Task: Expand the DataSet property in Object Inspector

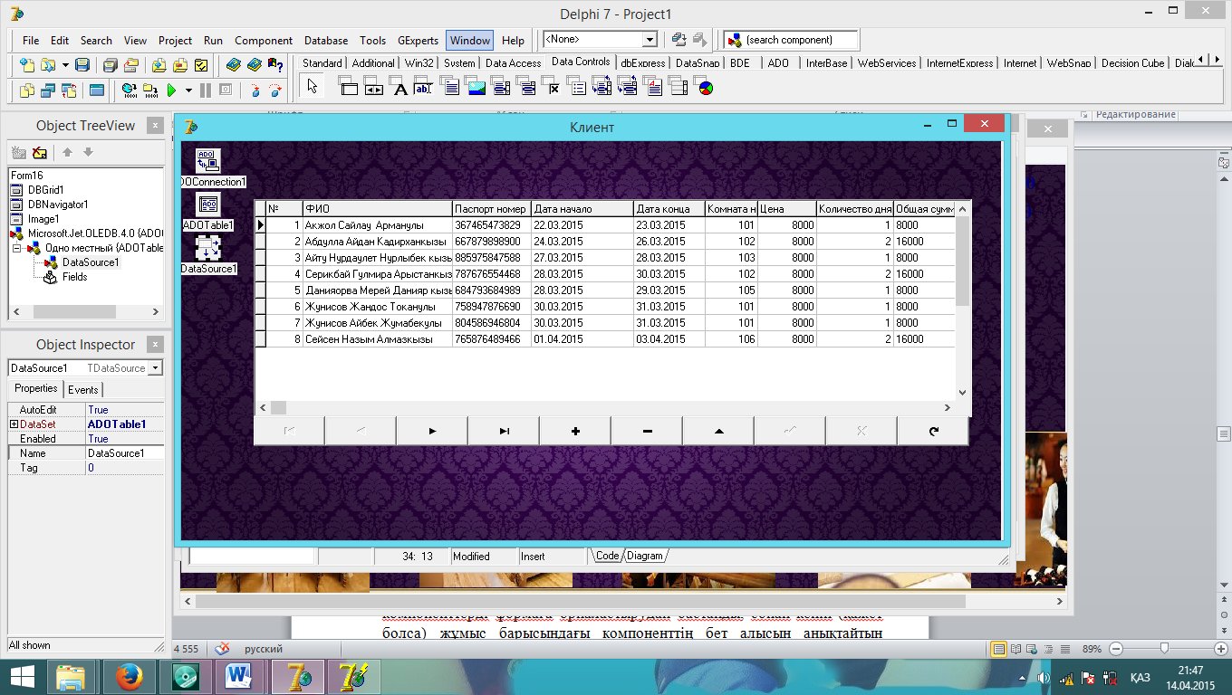Action: tap(14, 424)
